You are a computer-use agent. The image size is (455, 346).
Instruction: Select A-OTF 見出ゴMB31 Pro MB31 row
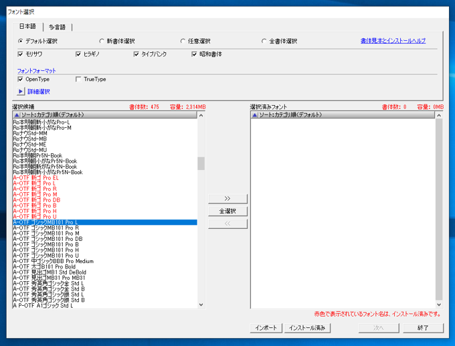pos(105,278)
